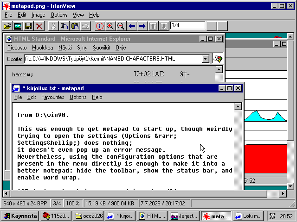This screenshot has width=297, height=222.
Task: Click the Copy icon in IrfanView toolbar
Action: click(x=64, y=26)
